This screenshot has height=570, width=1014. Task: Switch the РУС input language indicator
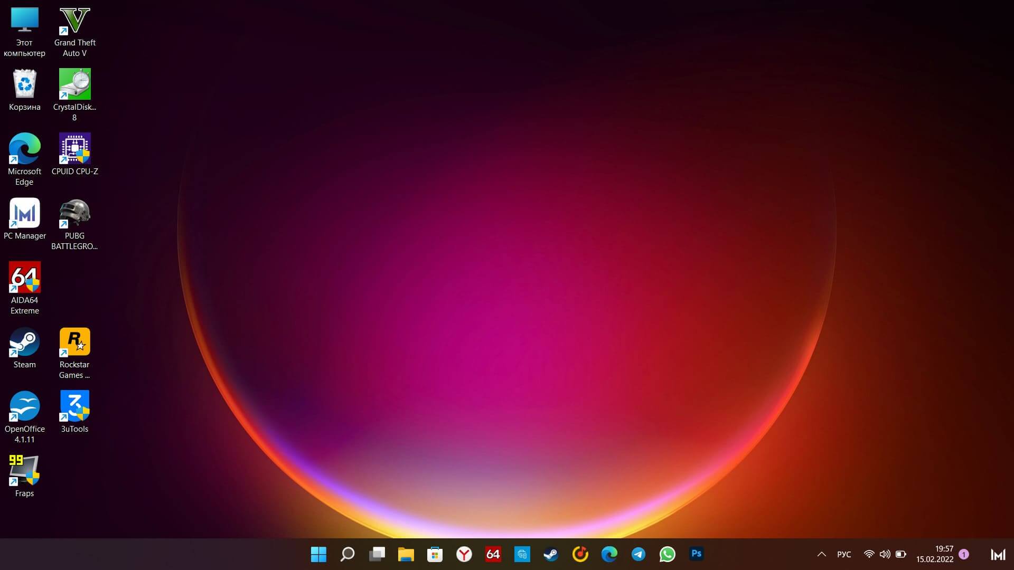pyautogui.click(x=844, y=554)
